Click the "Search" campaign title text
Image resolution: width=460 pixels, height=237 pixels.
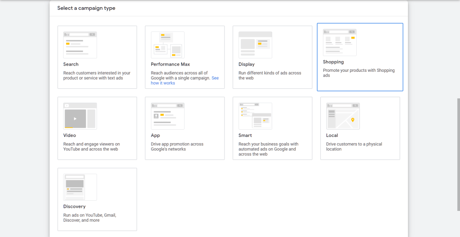click(x=71, y=64)
